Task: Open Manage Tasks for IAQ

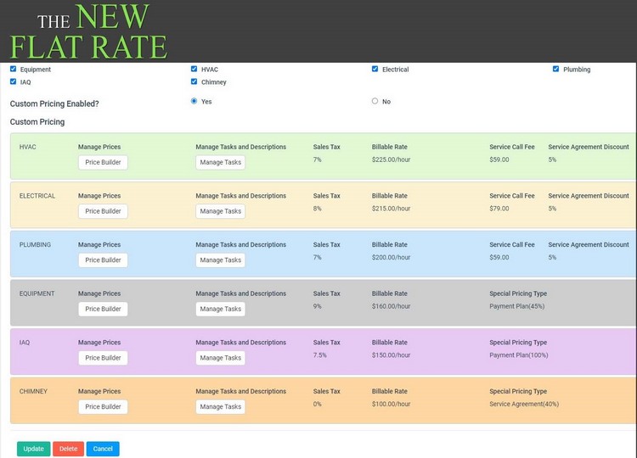Action: point(220,358)
